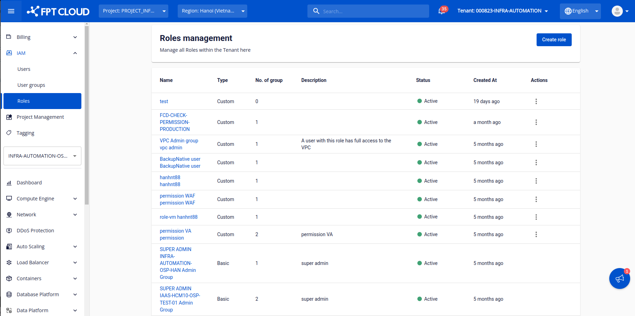Expand the Tenant selector dropdown
This screenshot has width=635, height=316.
pyautogui.click(x=503, y=11)
